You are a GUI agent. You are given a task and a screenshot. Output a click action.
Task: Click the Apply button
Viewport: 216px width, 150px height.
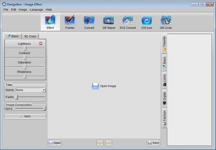click(25, 116)
